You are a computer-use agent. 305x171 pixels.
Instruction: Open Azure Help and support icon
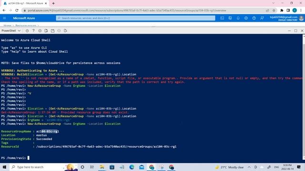254,18
